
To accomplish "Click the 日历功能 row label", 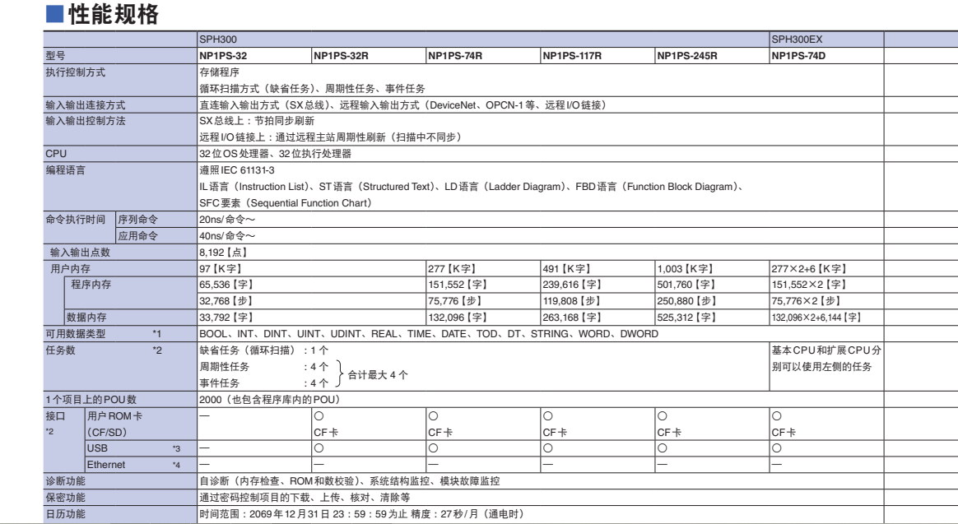I will tap(65, 514).
